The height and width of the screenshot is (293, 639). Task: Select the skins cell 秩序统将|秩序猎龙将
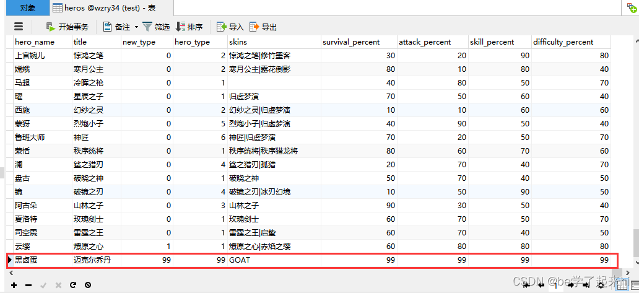click(274, 151)
